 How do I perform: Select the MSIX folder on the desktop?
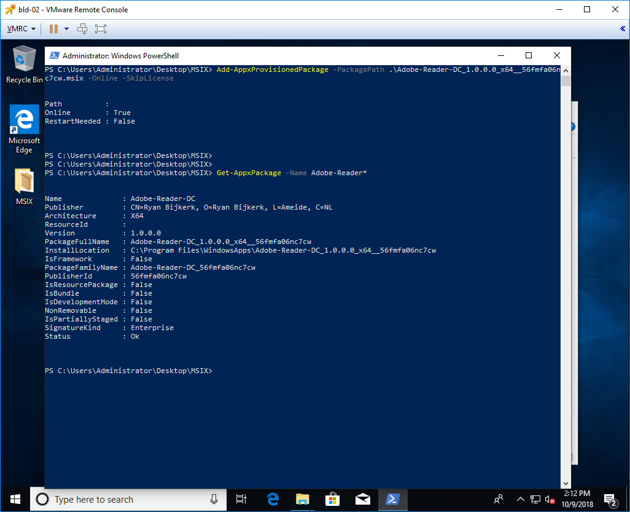[x=24, y=187]
